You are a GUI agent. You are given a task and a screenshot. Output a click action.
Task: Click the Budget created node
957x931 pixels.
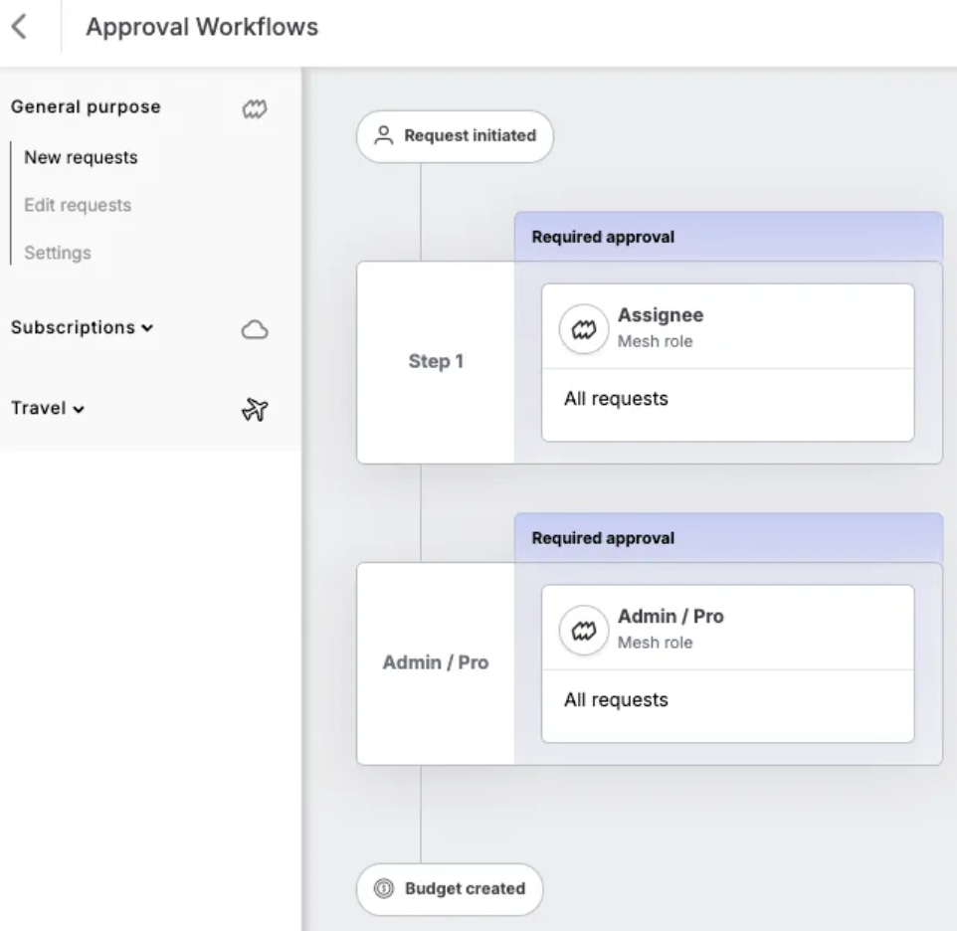pyautogui.click(x=450, y=889)
